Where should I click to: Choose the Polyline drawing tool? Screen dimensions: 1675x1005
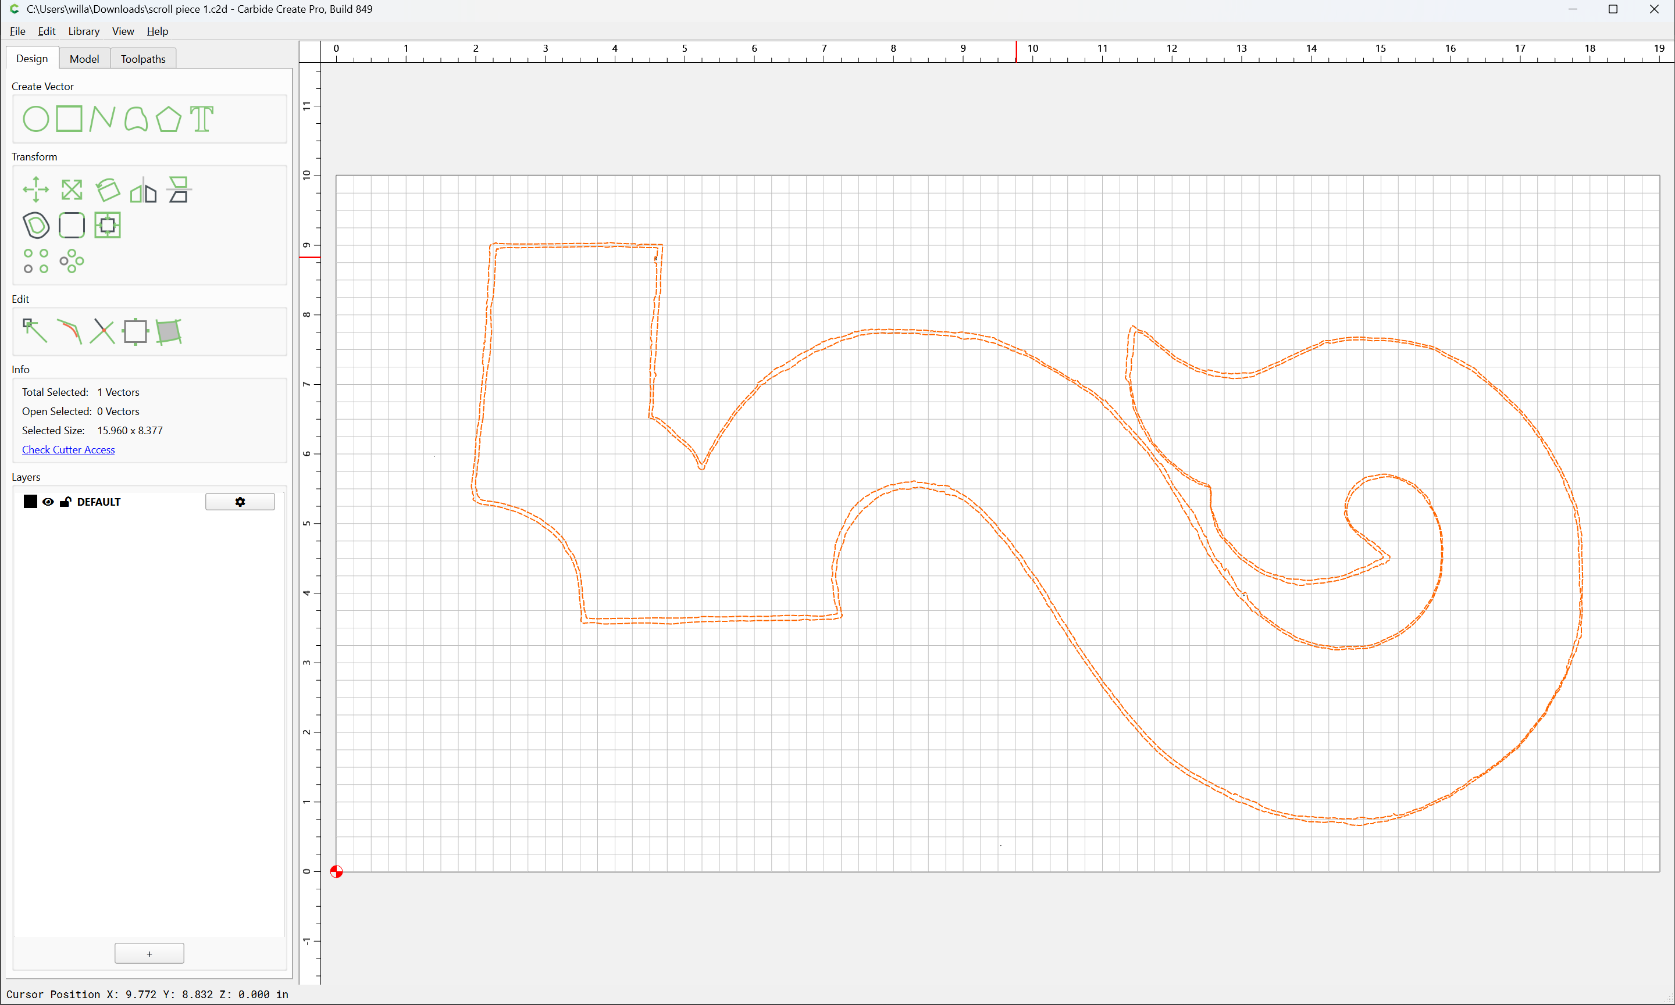(102, 119)
